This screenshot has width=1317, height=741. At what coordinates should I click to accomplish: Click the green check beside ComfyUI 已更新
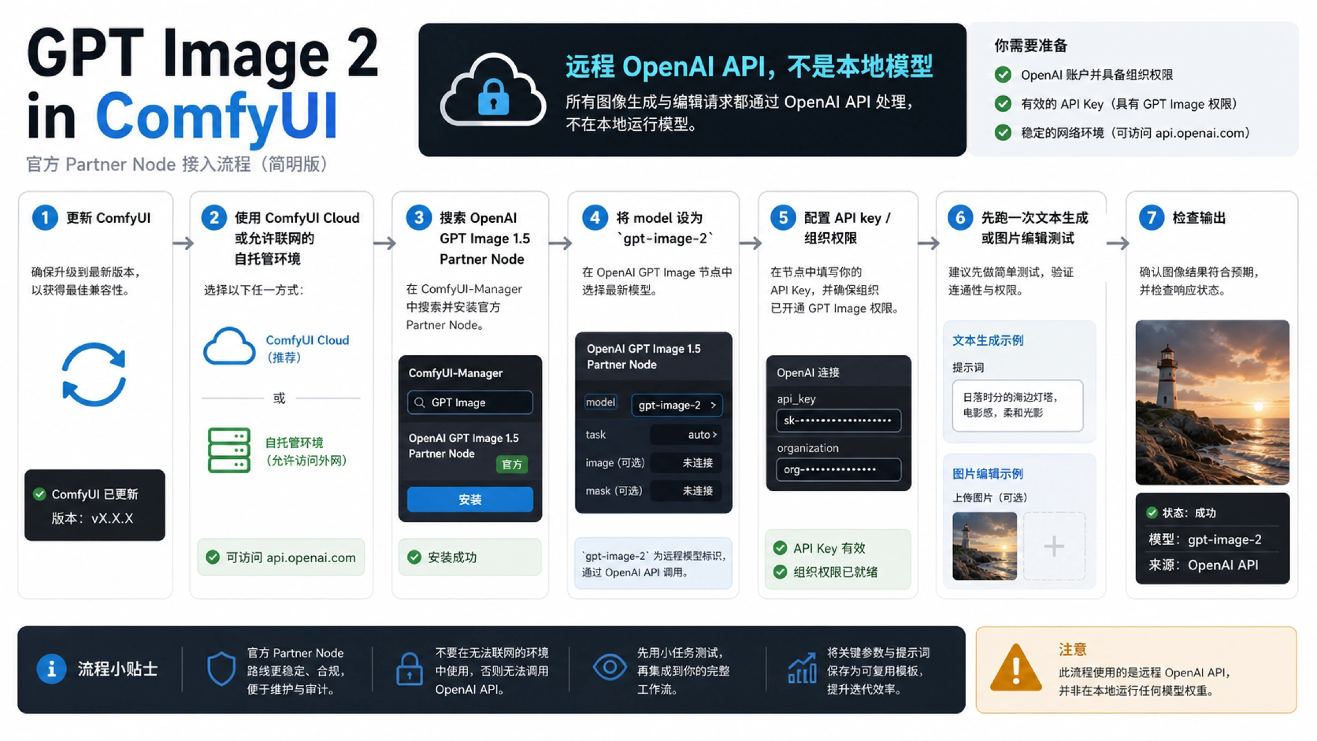pyautogui.click(x=40, y=494)
